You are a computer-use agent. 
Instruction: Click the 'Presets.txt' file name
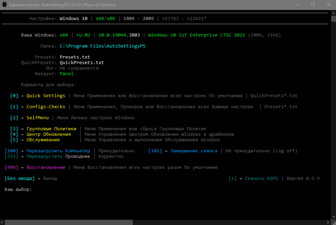tap(75, 57)
